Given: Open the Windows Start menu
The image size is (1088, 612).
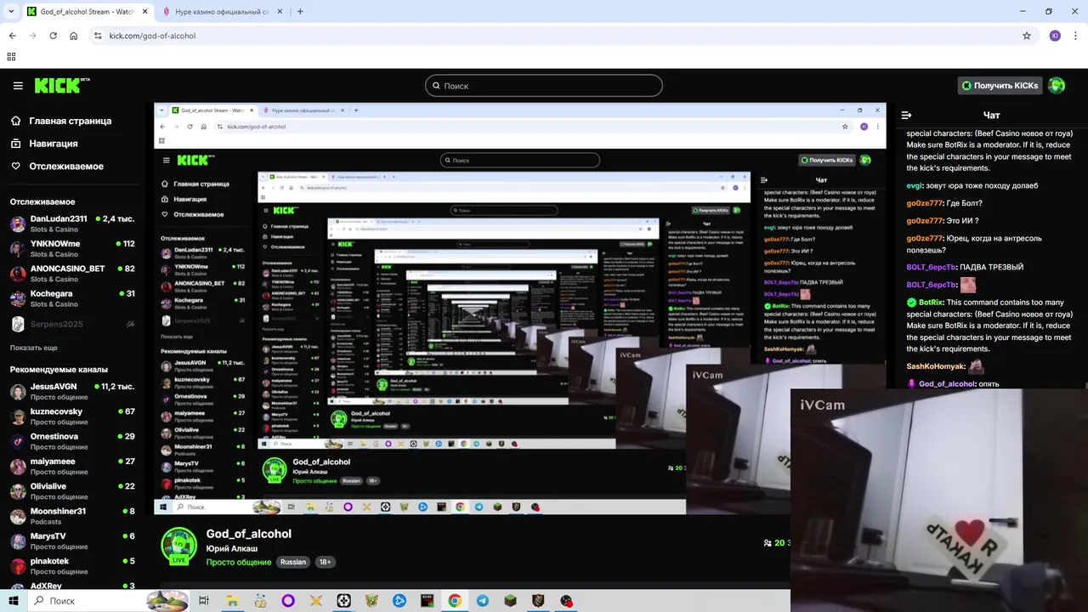Looking at the screenshot, I should pos(13,601).
